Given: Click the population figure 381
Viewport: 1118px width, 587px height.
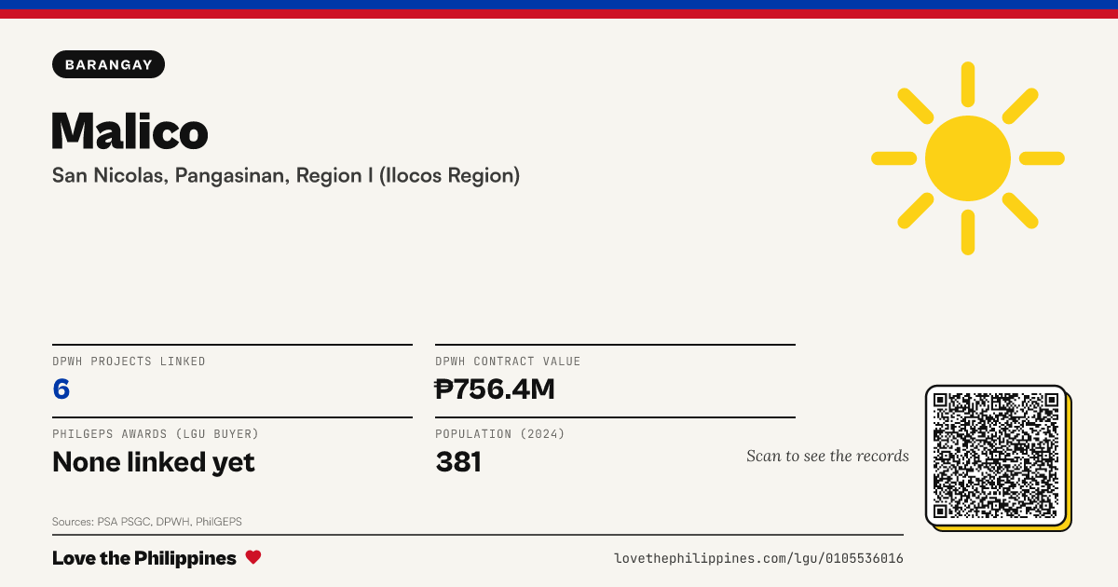Looking at the screenshot, I should tap(458, 461).
